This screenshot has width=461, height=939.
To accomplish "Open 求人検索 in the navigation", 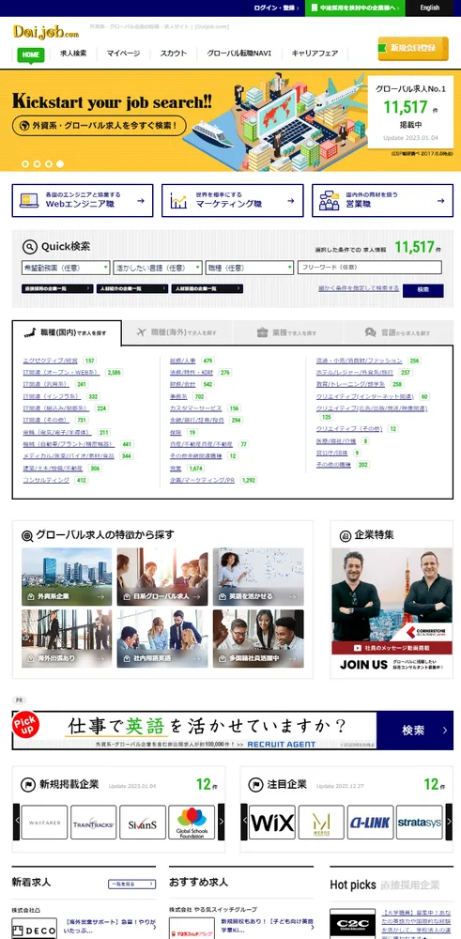I will (73, 54).
